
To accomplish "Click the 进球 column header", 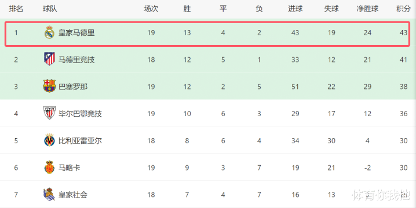I will [x=295, y=9].
